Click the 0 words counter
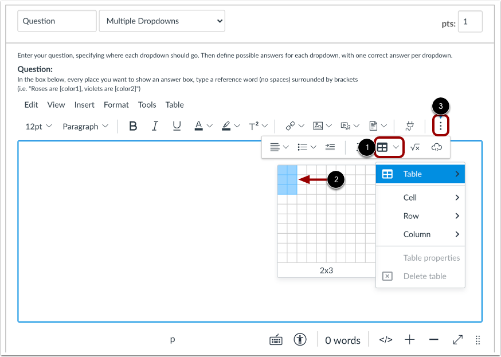 tap(343, 340)
